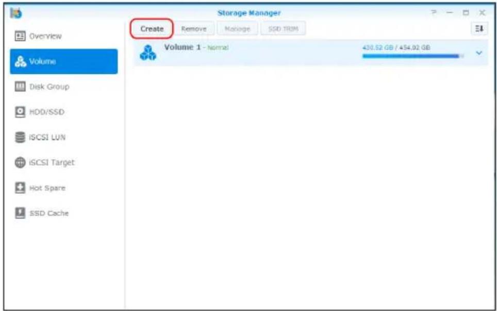Go to the iSCSI LUN section
497x311 pixels.
point(64,137)
